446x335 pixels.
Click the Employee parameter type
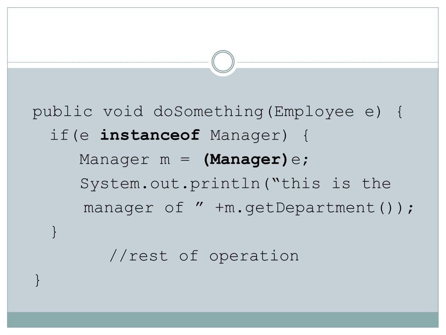(x=314, y=112)
